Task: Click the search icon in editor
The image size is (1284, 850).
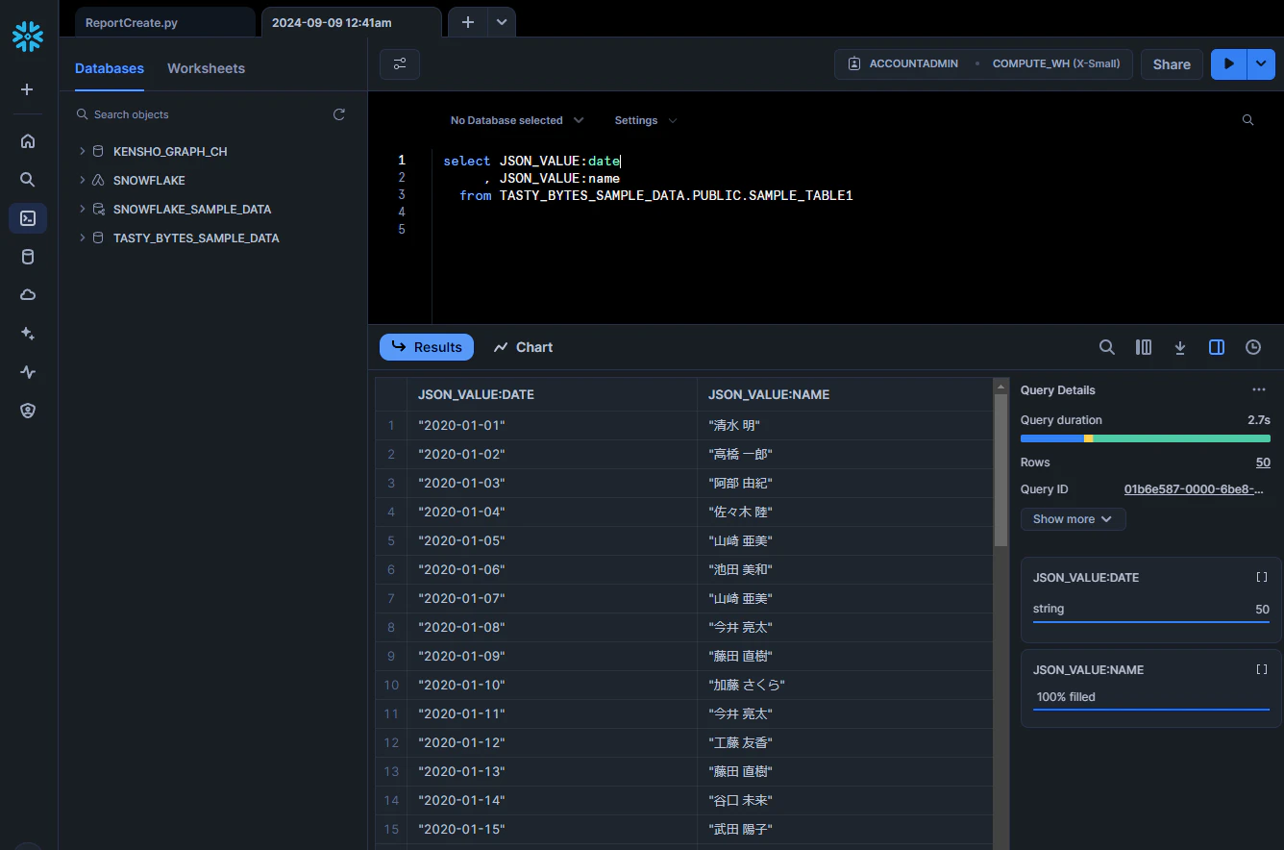Action: tap(1247, 120)
